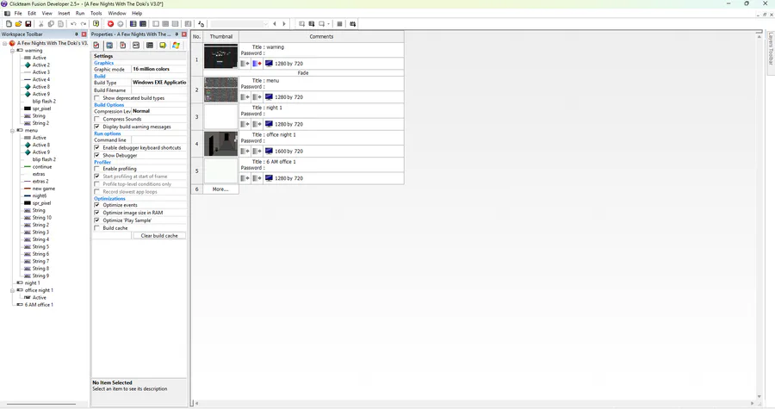Screen dimensions: 775x409
Task: Click the Paste toolbar icon
Action: (x=61, y=24)
